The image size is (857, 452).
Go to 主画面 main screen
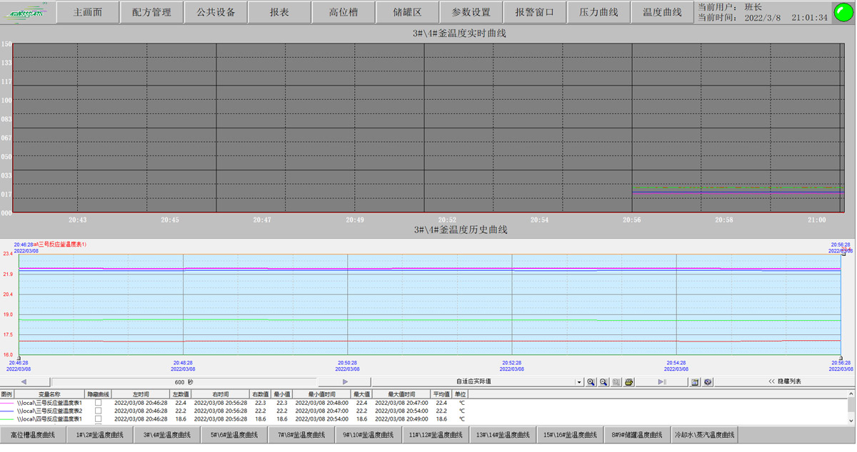(x=88, y=12)
